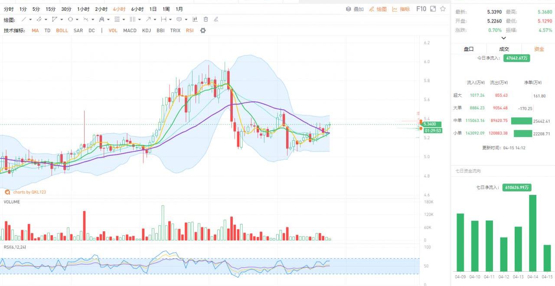Screen dimensions: 555x286
Task: Select the circle shape drawing tool
Action: [70, 20]
